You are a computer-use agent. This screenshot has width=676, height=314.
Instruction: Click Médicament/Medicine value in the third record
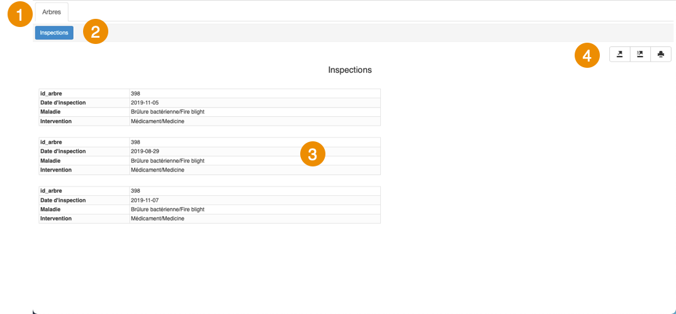(x=157, y=219)
